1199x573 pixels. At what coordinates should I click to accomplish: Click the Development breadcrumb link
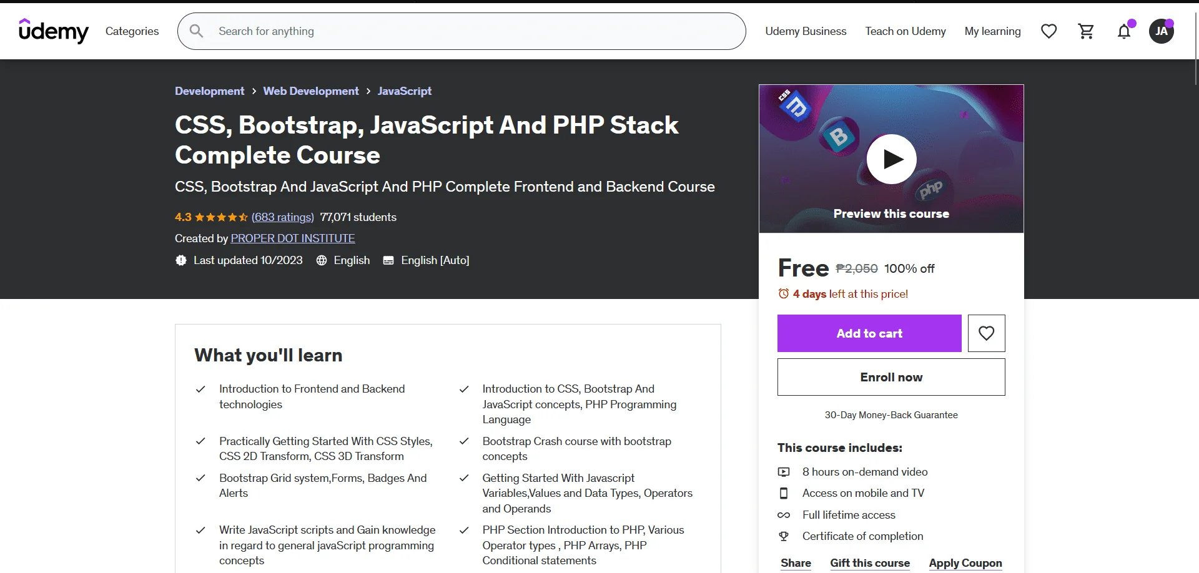coord(209,91)
